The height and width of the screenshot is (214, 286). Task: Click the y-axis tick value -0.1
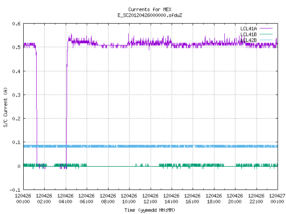(x=15, y=190)
